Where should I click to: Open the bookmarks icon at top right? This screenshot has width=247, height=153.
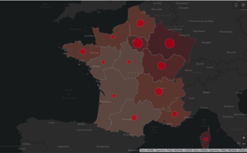(x=236, y=5)
